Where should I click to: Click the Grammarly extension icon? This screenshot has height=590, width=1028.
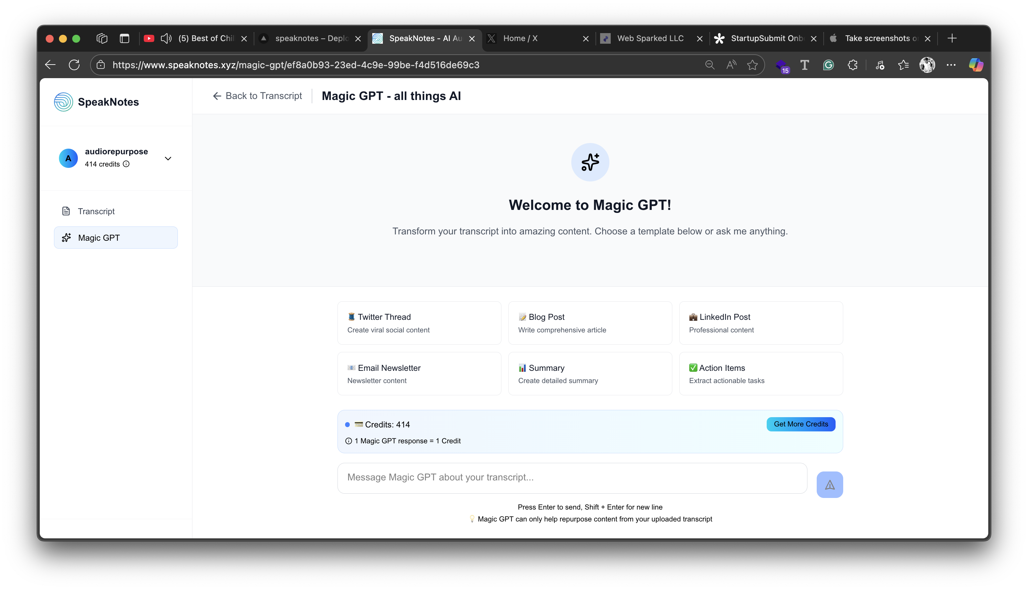[x=828, y=65]
